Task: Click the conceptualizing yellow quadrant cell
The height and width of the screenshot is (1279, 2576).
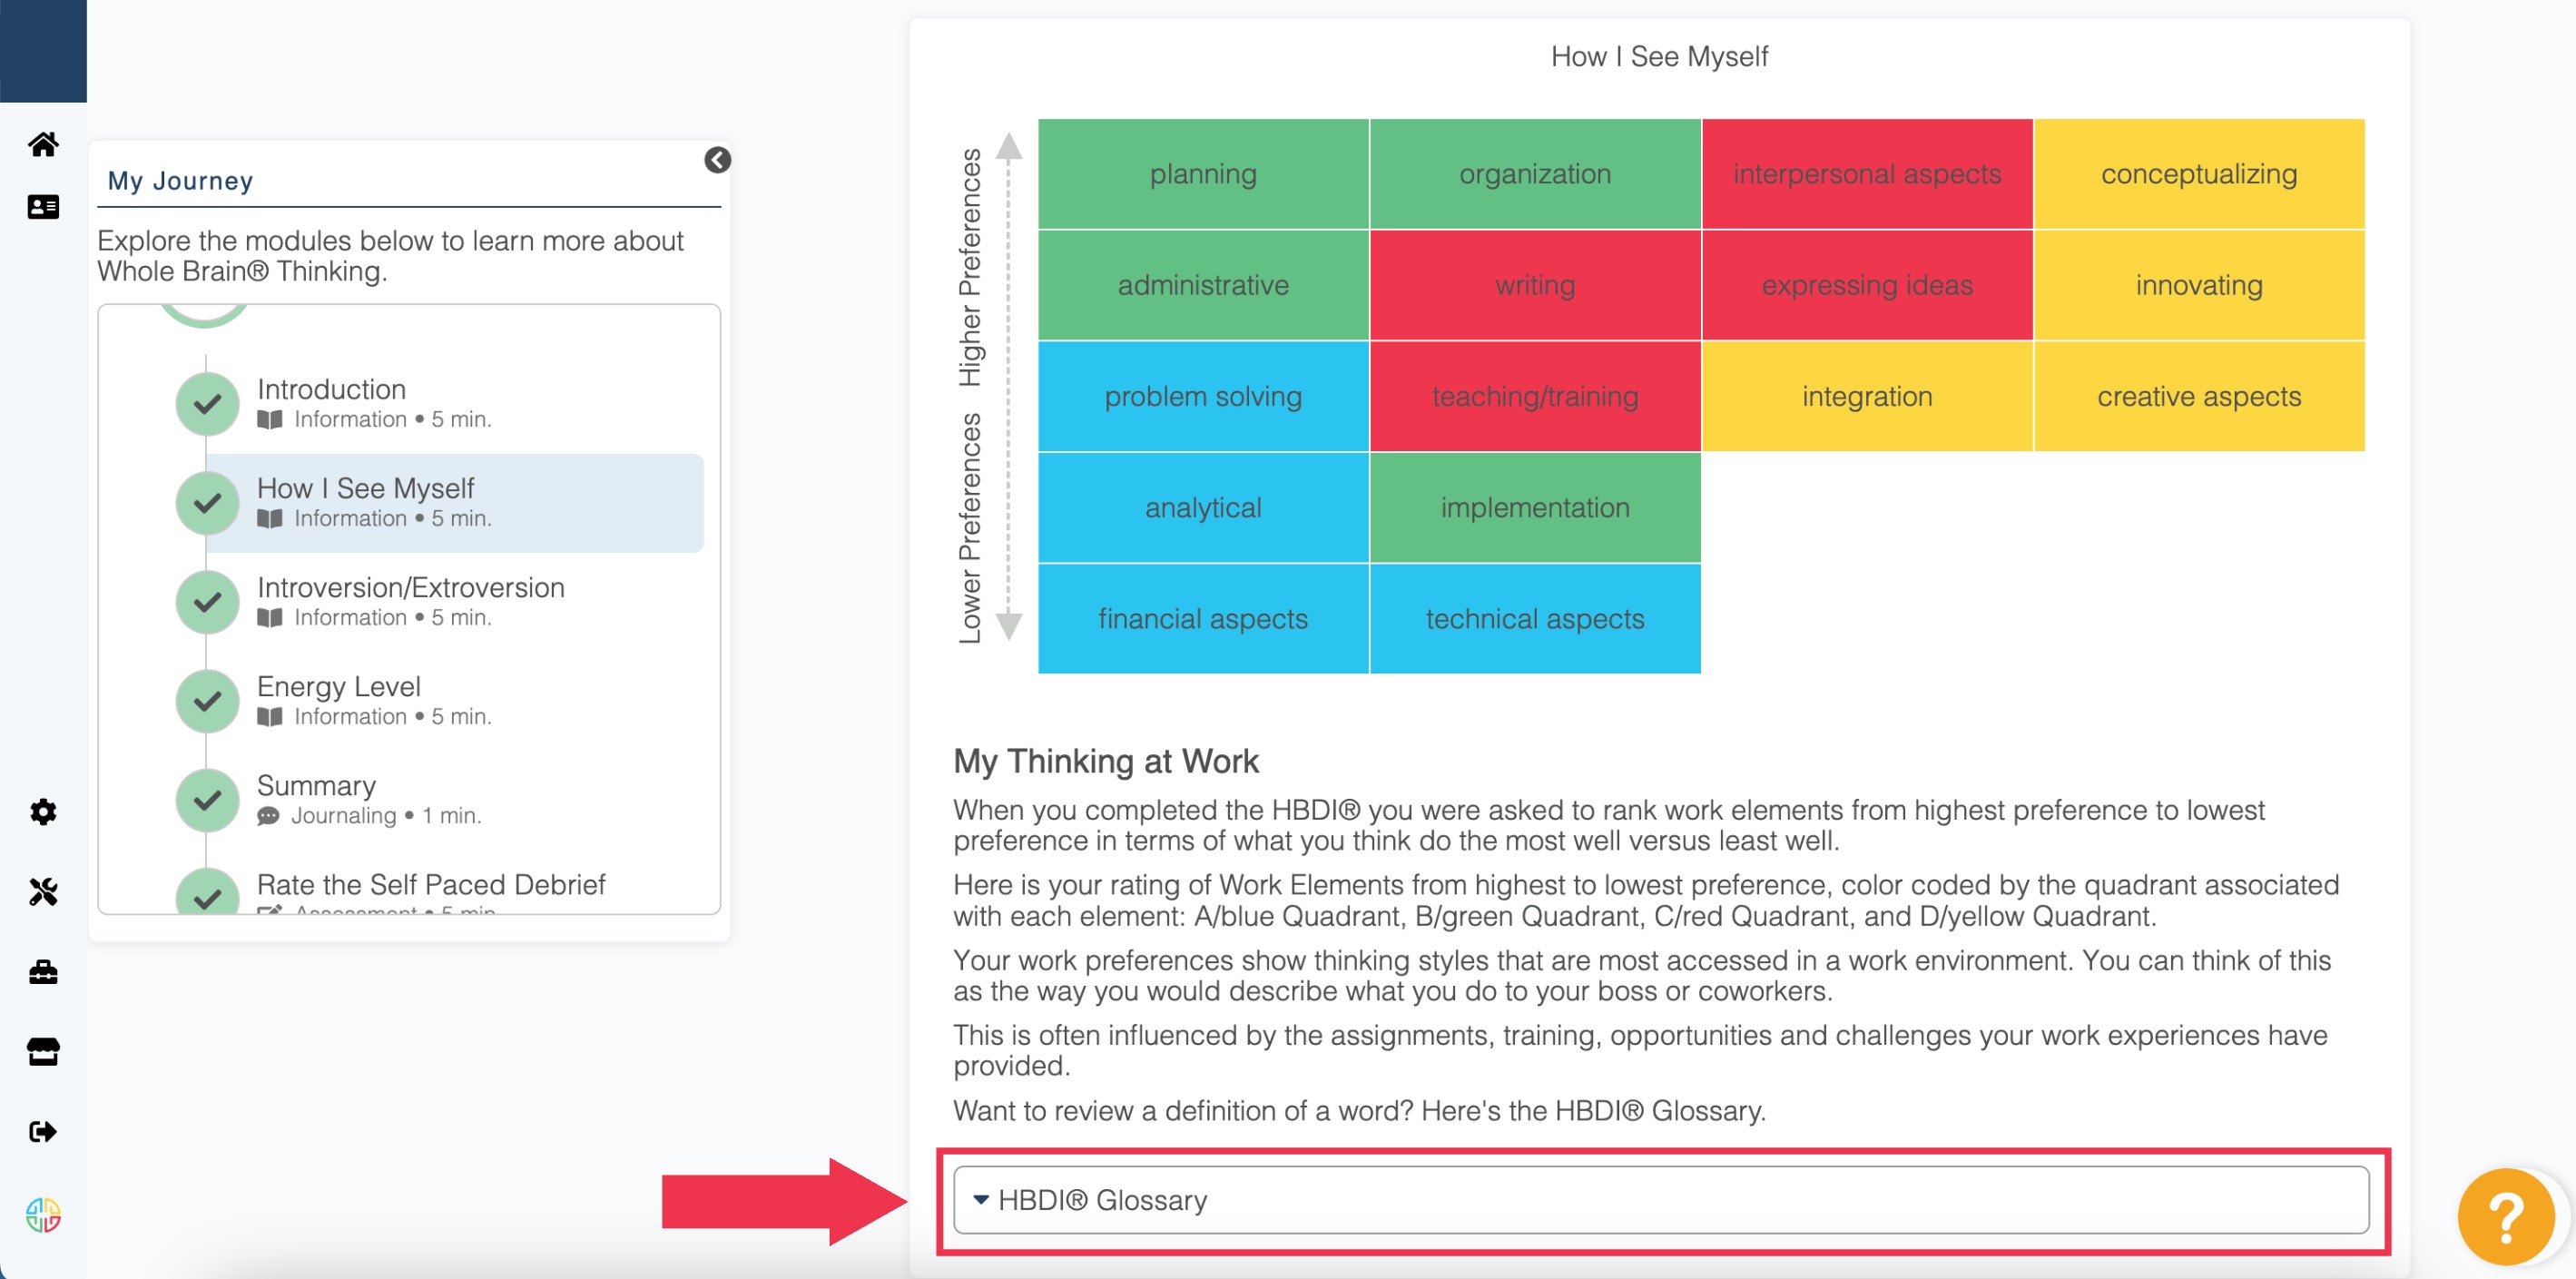Action: [2198, 173]
